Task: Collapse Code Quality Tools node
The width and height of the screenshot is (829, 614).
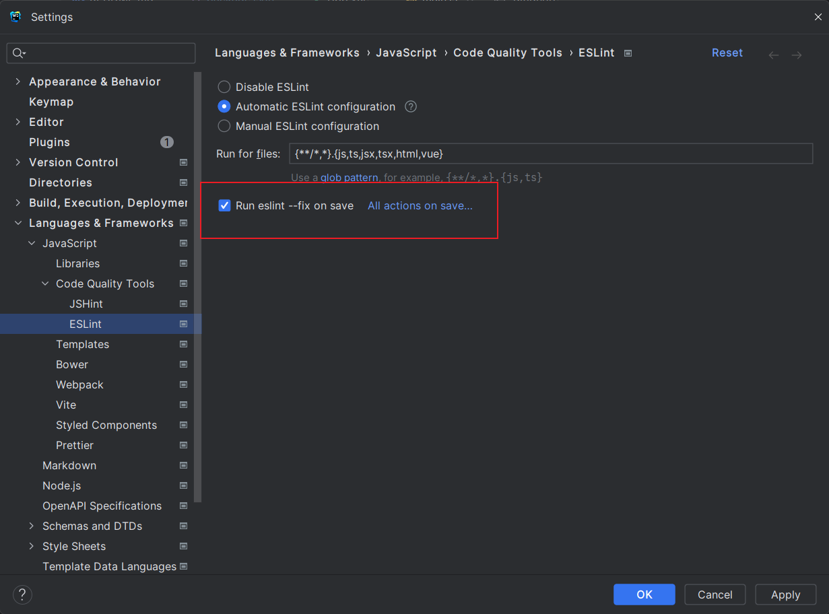Action: pos(45,283)
